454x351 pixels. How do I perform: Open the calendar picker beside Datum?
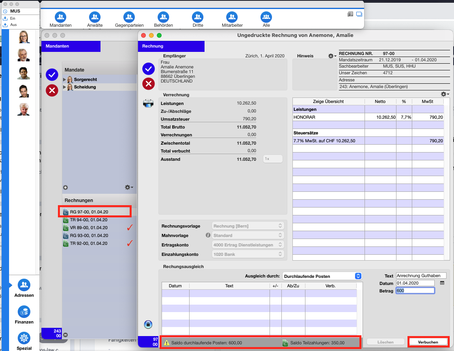(x=442, y=283)
